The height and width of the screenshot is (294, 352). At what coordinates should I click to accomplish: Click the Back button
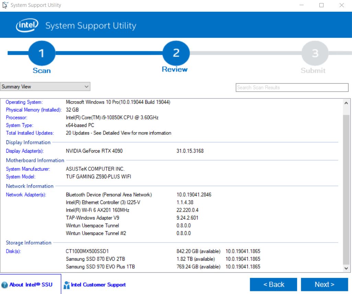[273, 284]
